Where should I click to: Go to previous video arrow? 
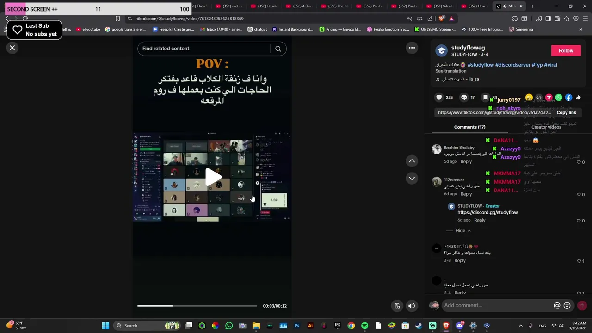pyautogui.click(x=412, y=161)
